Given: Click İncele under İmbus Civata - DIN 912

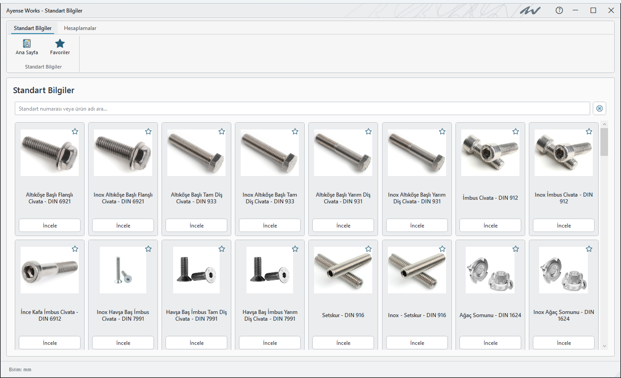Looking at the screenshot, I should [x=490, y=225].
